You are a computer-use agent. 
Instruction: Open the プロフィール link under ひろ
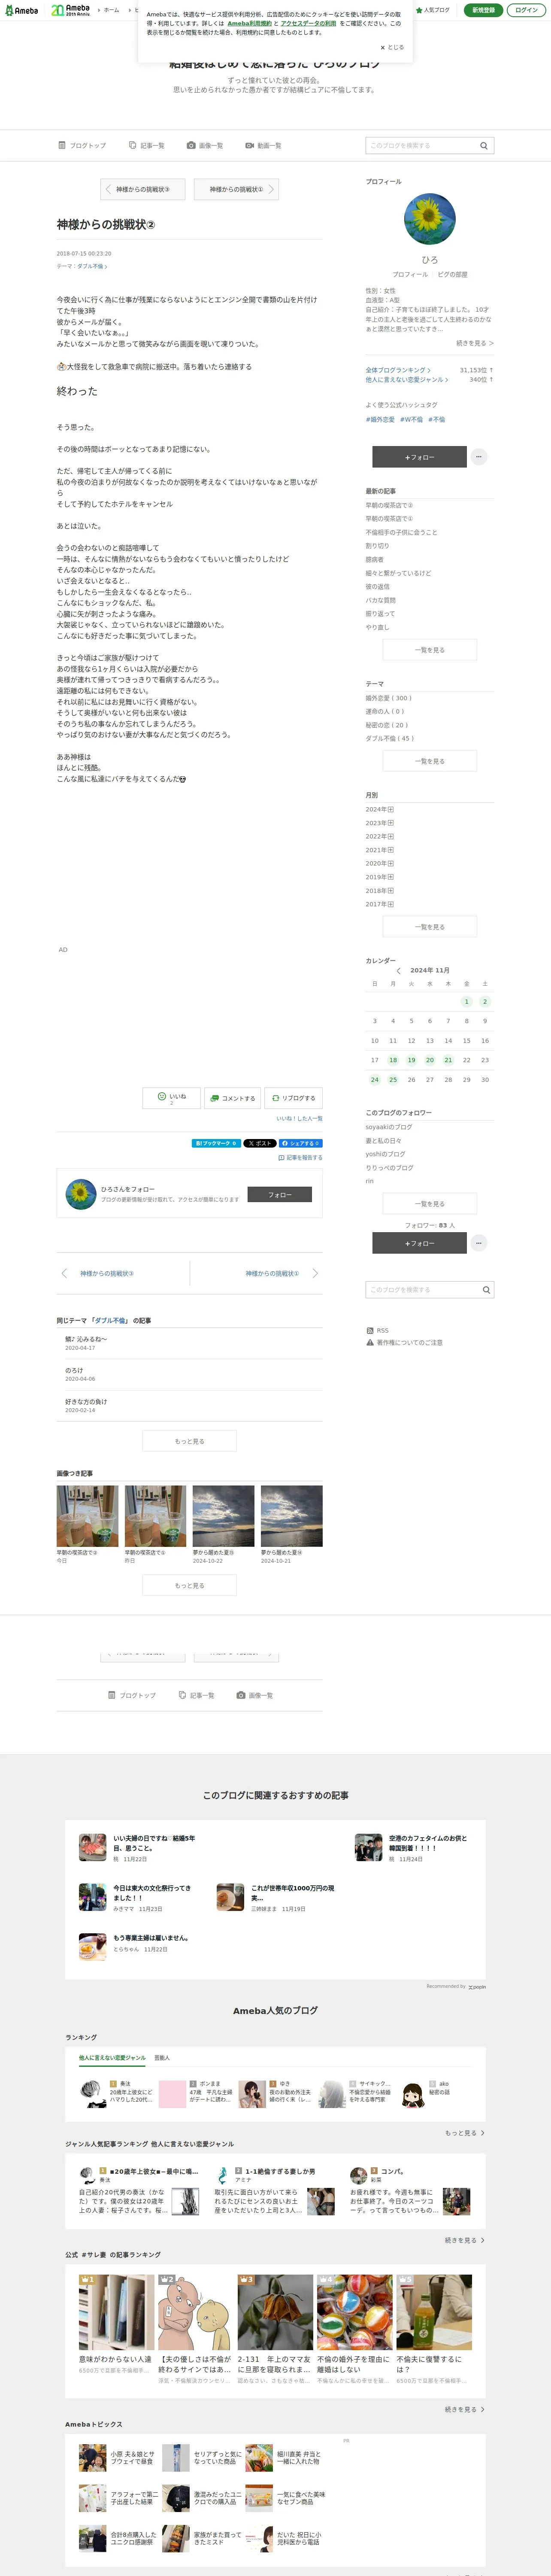(409, 274)
